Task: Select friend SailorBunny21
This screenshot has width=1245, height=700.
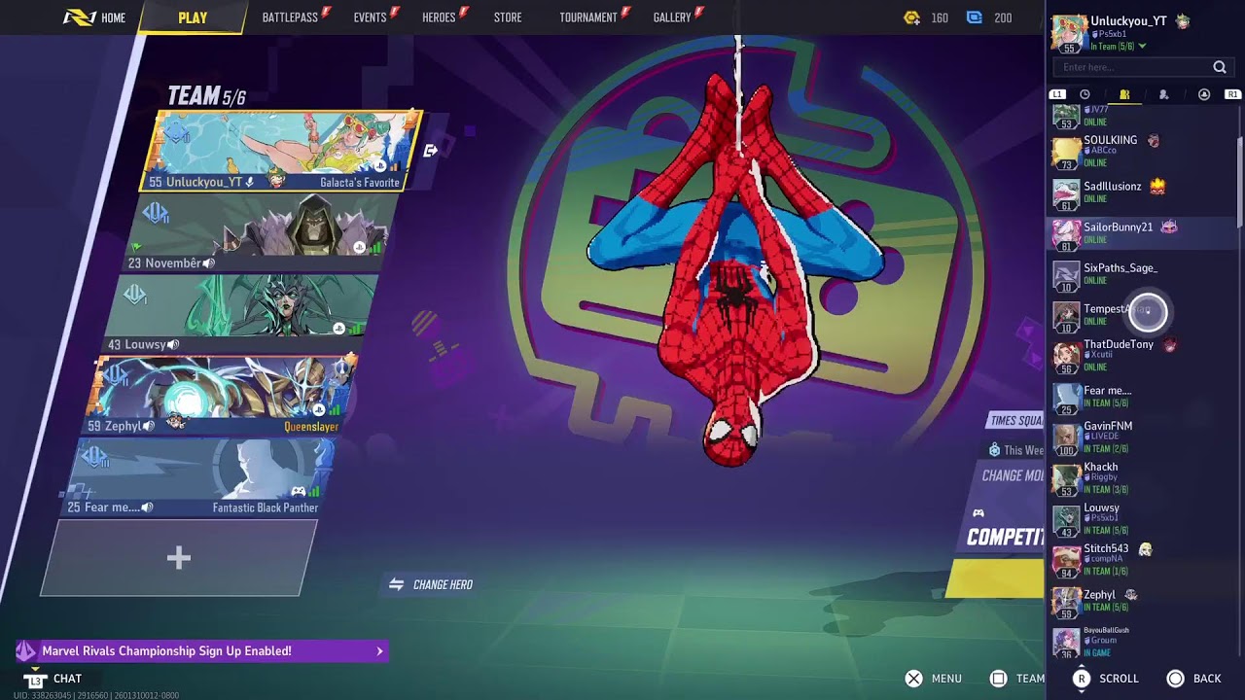Action: (x=1142, y=233)
